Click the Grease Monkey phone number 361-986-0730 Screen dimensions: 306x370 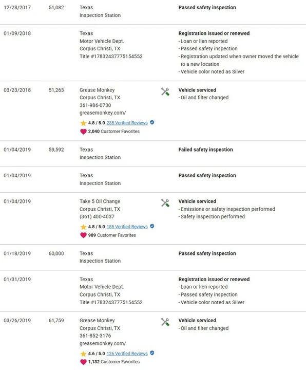pos(95,105)
